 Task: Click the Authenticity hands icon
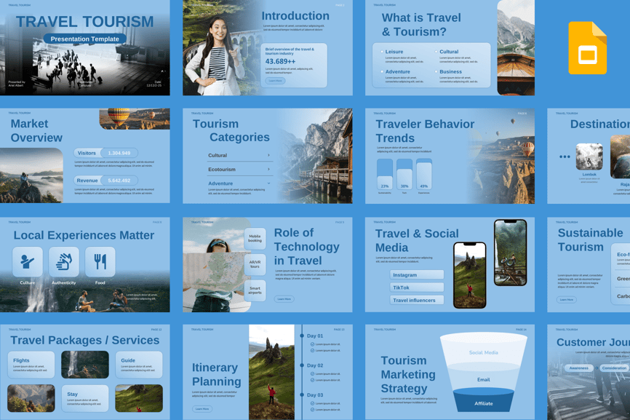click(64, 261)
